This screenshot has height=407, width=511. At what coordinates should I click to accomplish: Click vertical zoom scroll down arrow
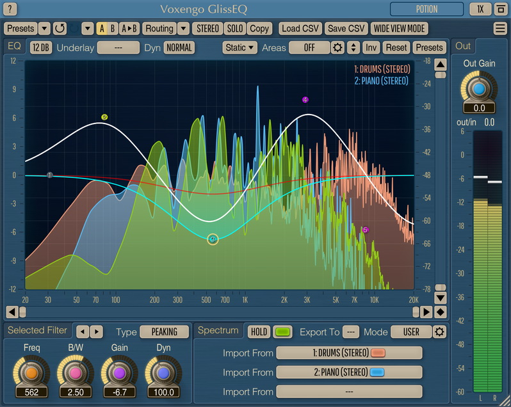(x=441, y=298)
